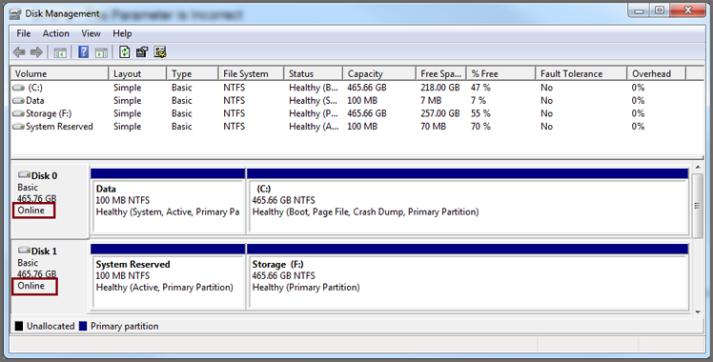Click "Healthy (A..." status in System Reserved row
This screenshot has height=362, width=713.
click(314, 127)
